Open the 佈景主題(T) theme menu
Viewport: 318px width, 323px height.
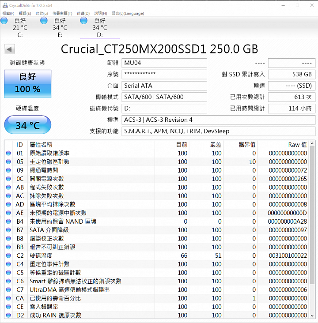[62, 13]
